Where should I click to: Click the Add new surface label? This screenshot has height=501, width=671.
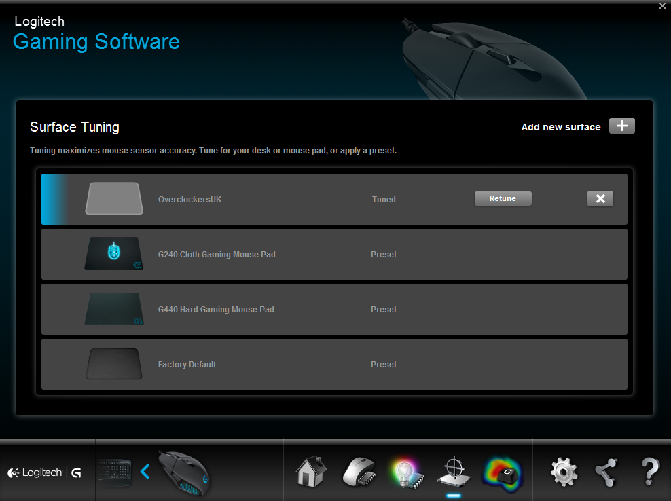[560, 127]
